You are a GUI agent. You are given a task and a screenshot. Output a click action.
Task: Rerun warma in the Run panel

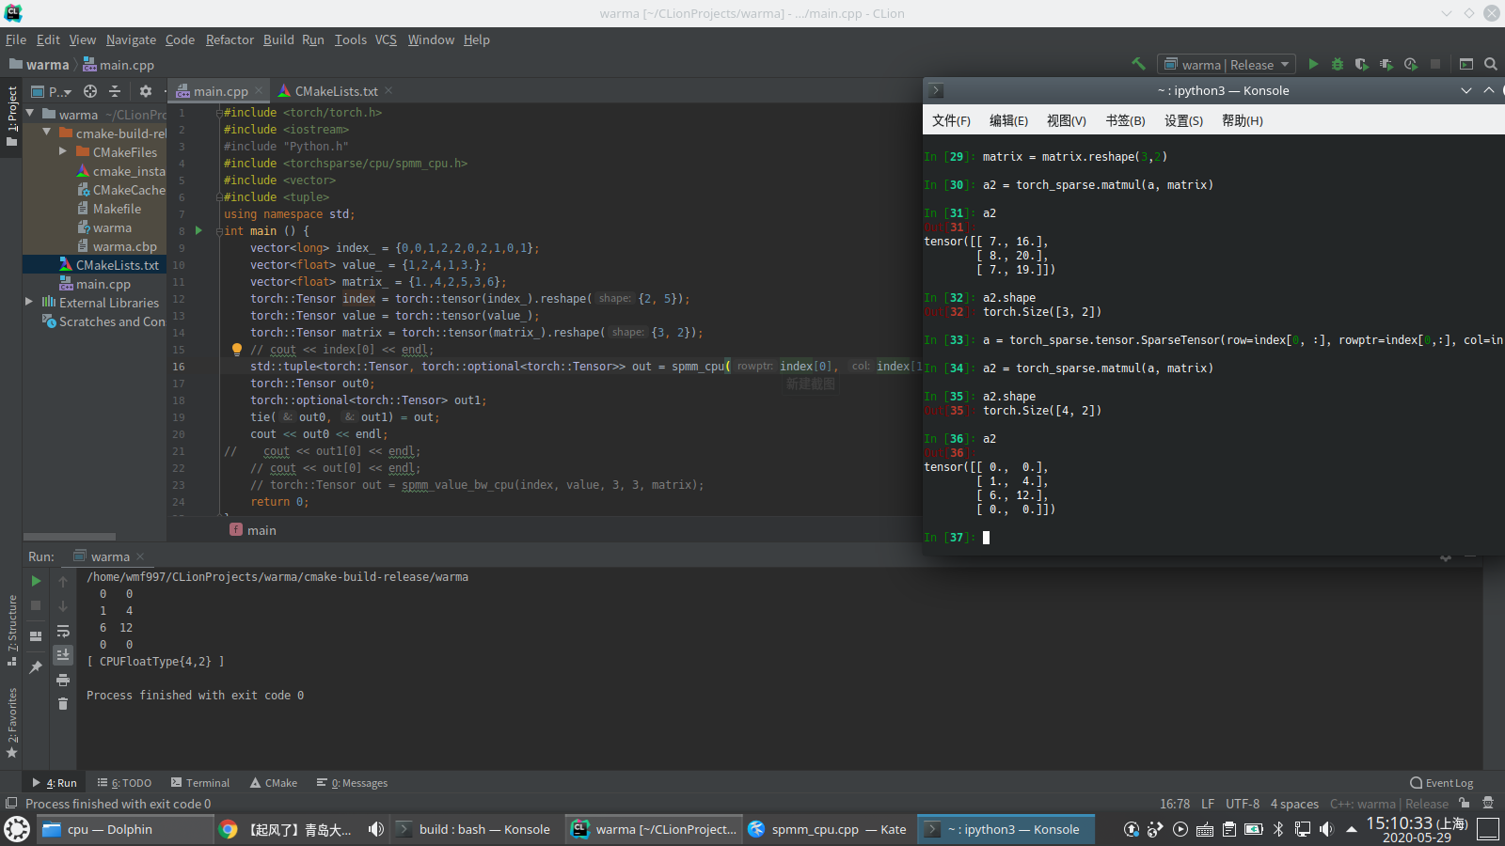tap(37, 581)
